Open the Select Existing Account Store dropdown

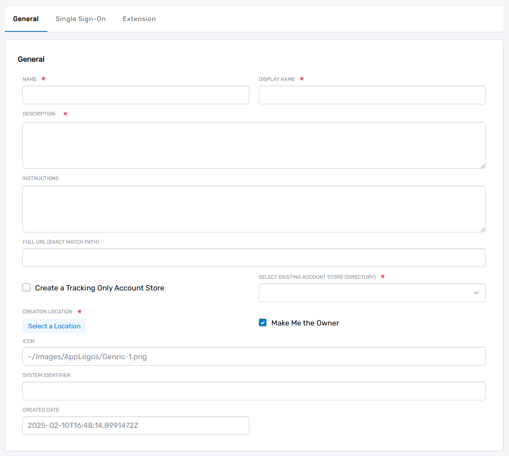point(365,293)
